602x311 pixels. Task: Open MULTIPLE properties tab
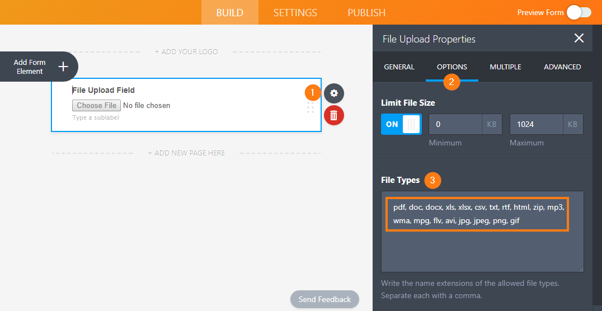click(x=505, y=67)
